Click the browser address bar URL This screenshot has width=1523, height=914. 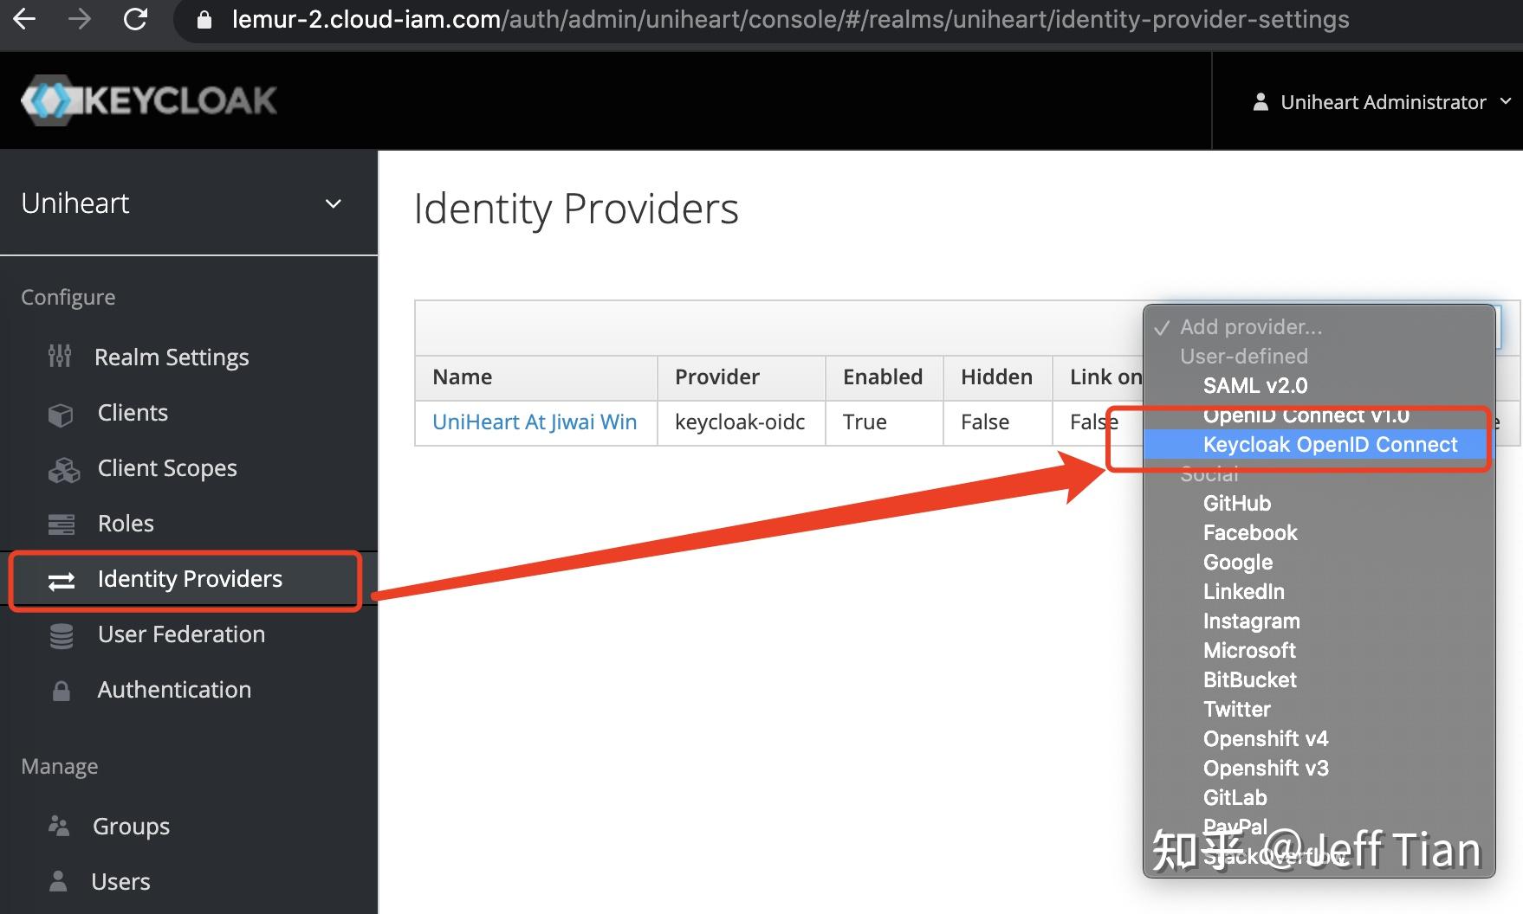click(790, 19)
